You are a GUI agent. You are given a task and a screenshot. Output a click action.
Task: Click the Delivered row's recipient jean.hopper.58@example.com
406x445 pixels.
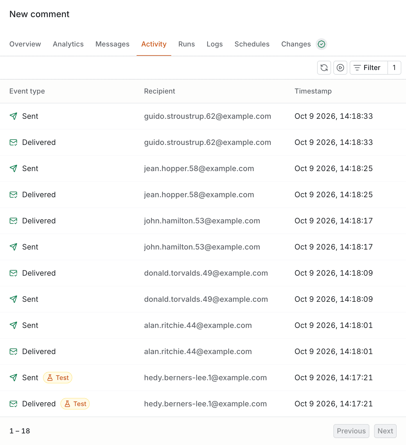coord(199,195)
